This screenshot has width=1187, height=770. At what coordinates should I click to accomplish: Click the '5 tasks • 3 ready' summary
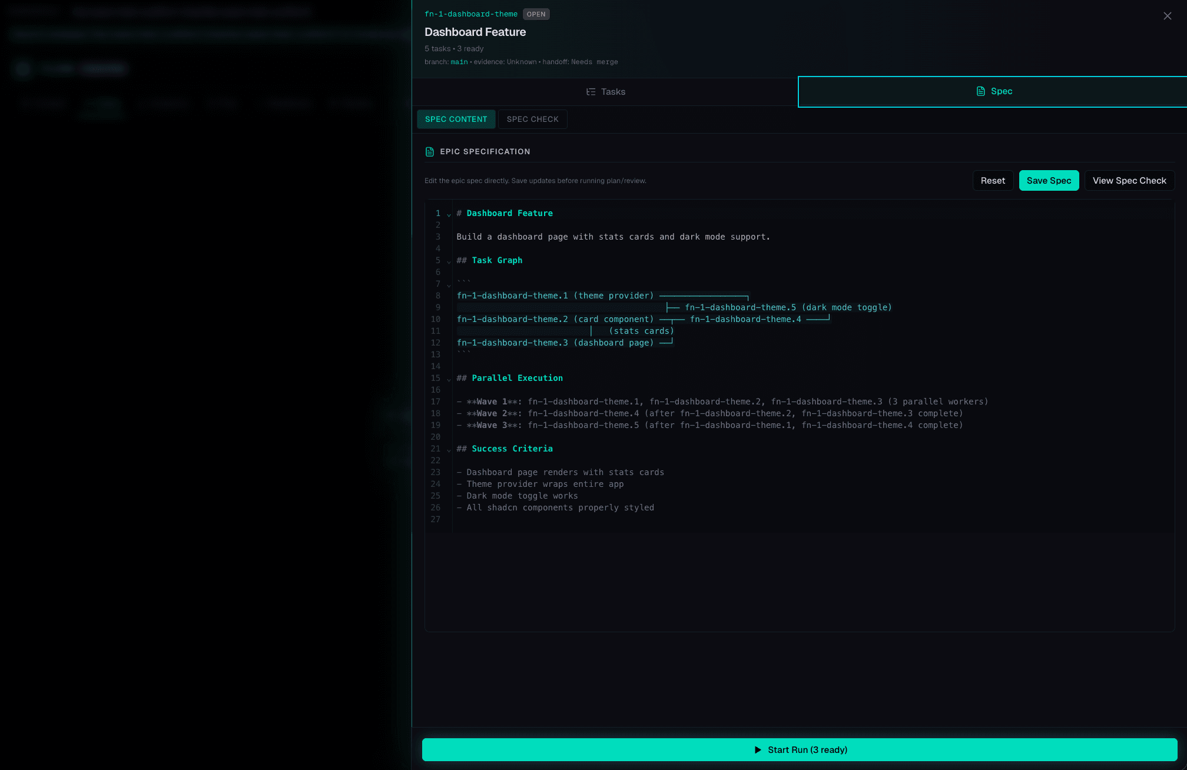454,49
